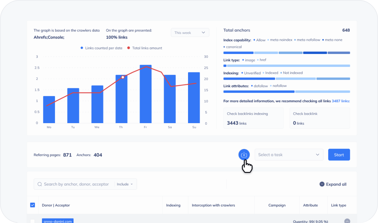Click the Interception with crawlers column header
Image resolution: width=378 pixels, height=223 pixels.
[213, 205]
